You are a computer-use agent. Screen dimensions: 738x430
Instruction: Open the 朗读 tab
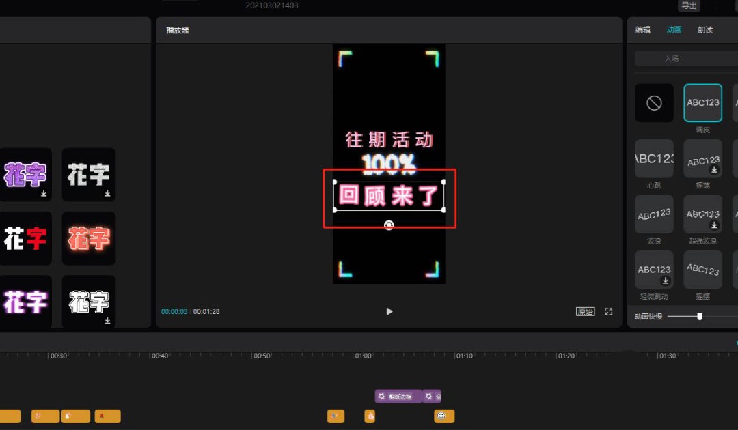click(705, 29)
